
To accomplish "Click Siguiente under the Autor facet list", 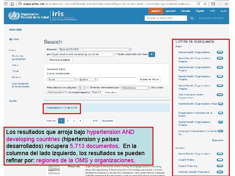I will point(217,140).
